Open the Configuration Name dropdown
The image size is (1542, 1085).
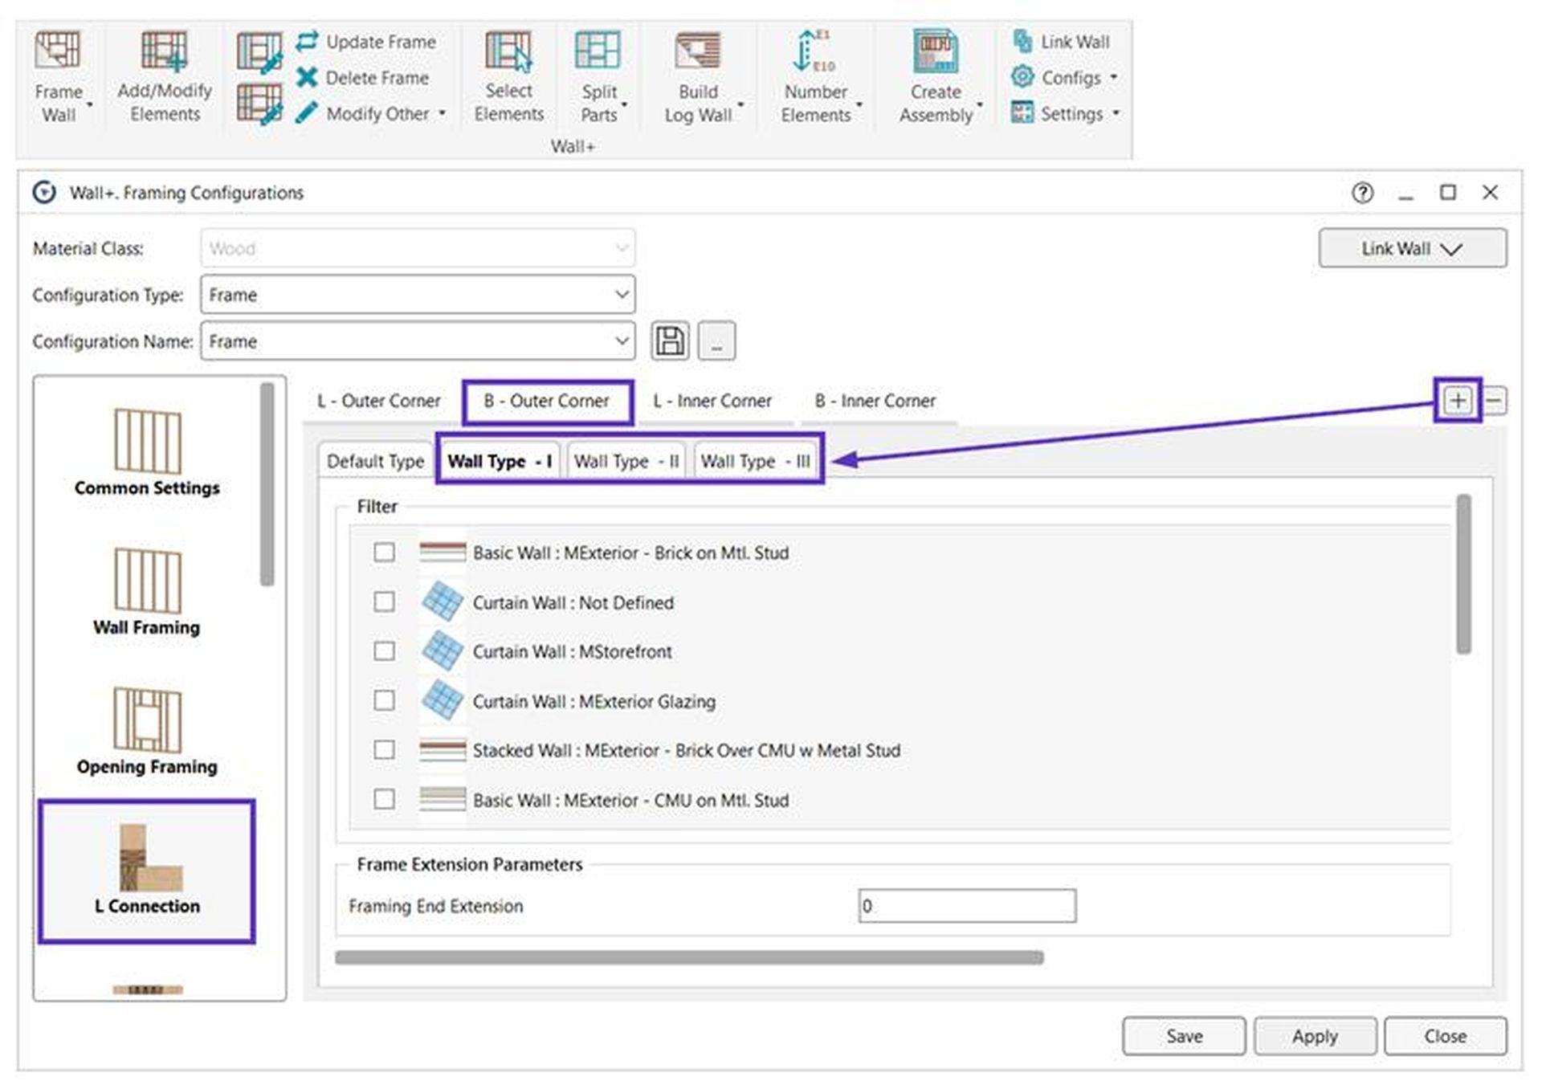(418, 341)
